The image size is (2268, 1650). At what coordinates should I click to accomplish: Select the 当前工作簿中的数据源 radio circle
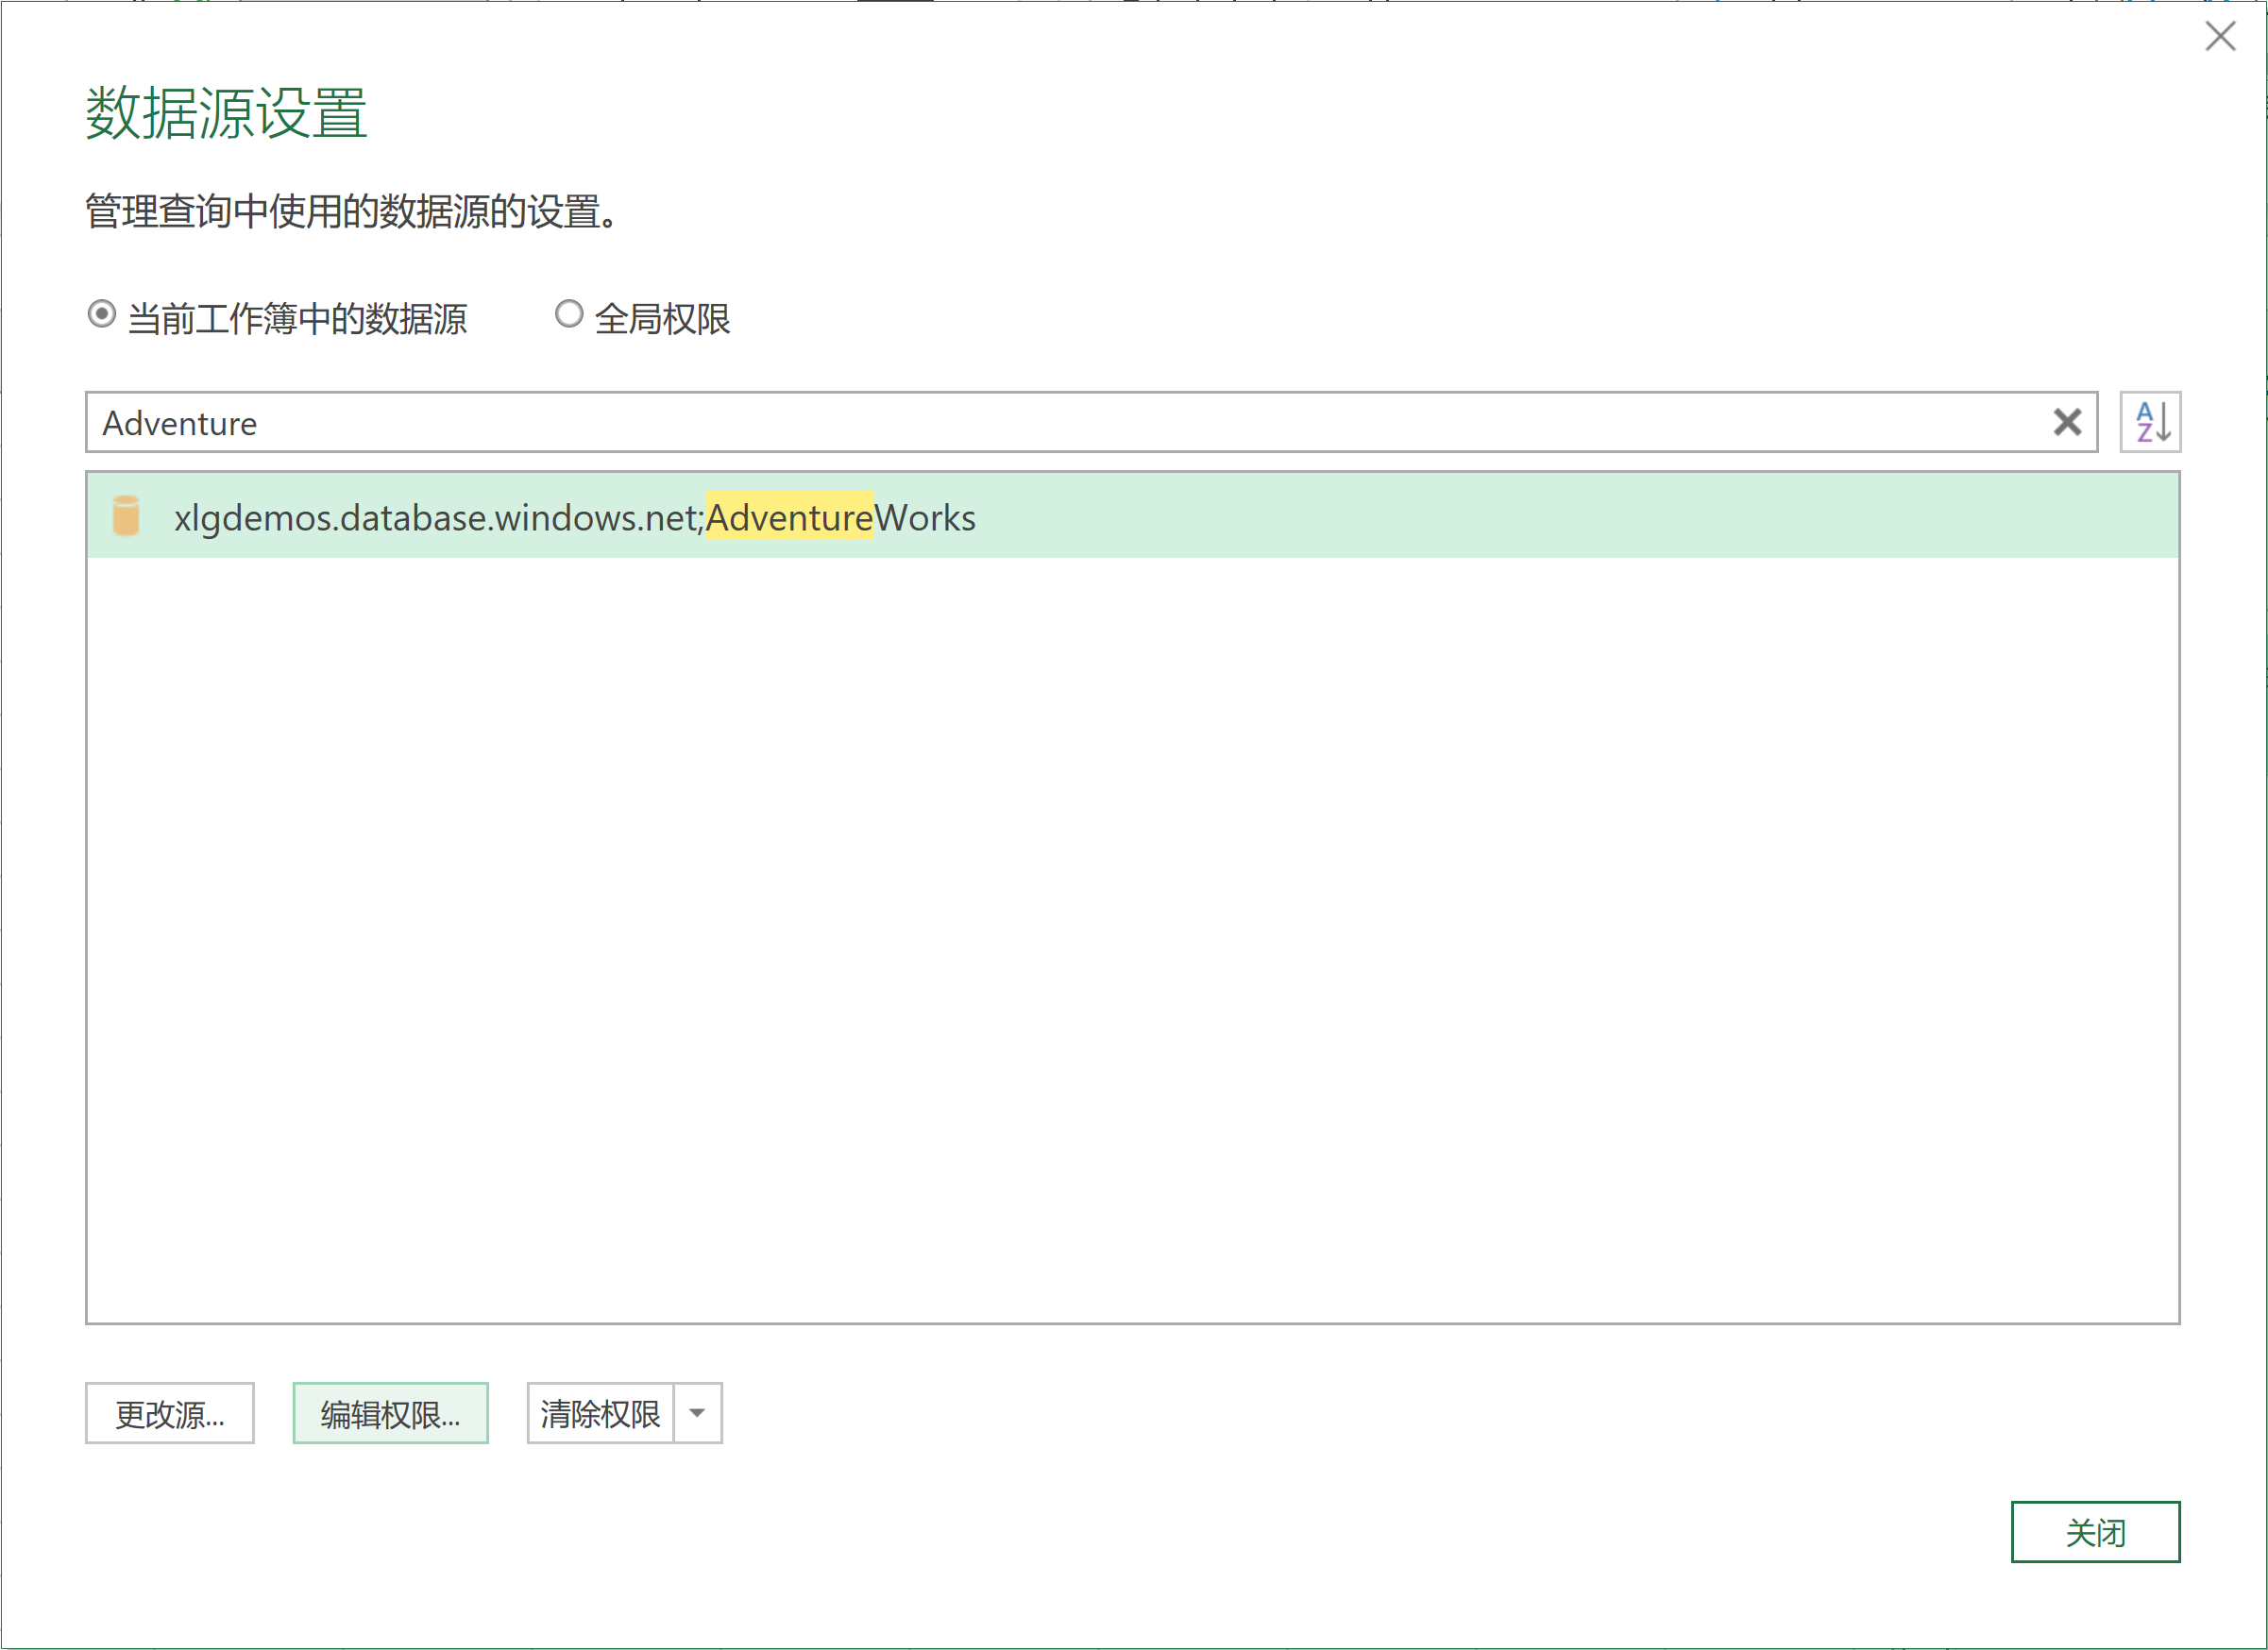102,314
